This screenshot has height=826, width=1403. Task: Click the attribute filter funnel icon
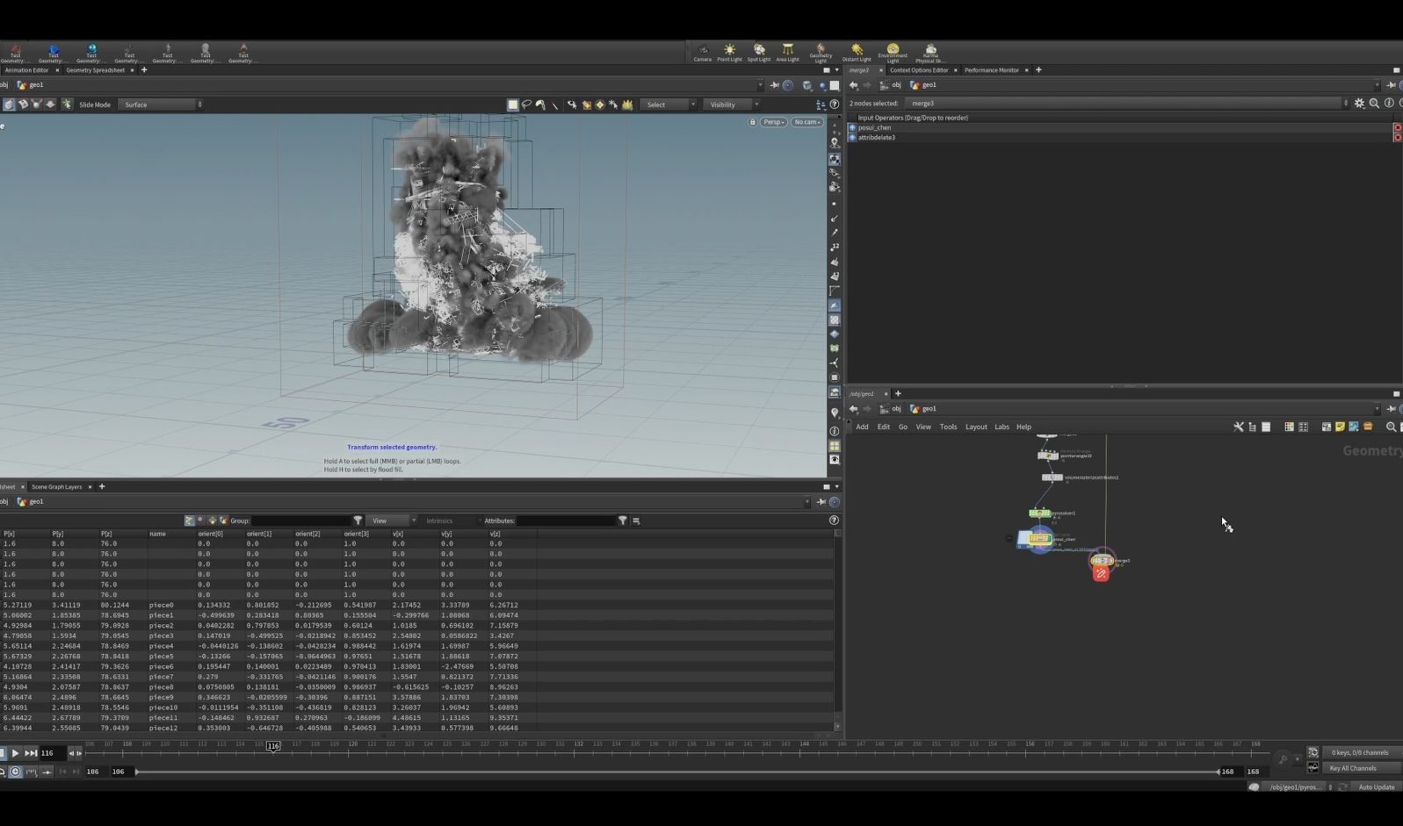coord(622,521)
